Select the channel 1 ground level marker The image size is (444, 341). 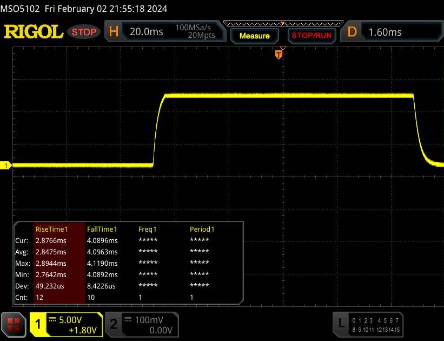5,166
